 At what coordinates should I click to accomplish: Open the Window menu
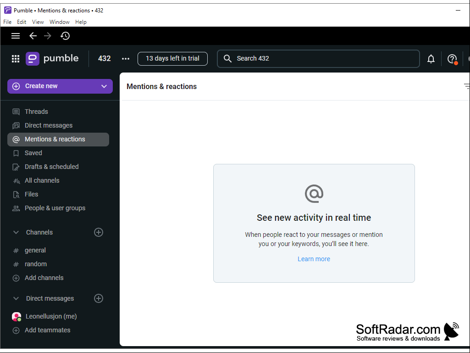(x=59, y=22)
